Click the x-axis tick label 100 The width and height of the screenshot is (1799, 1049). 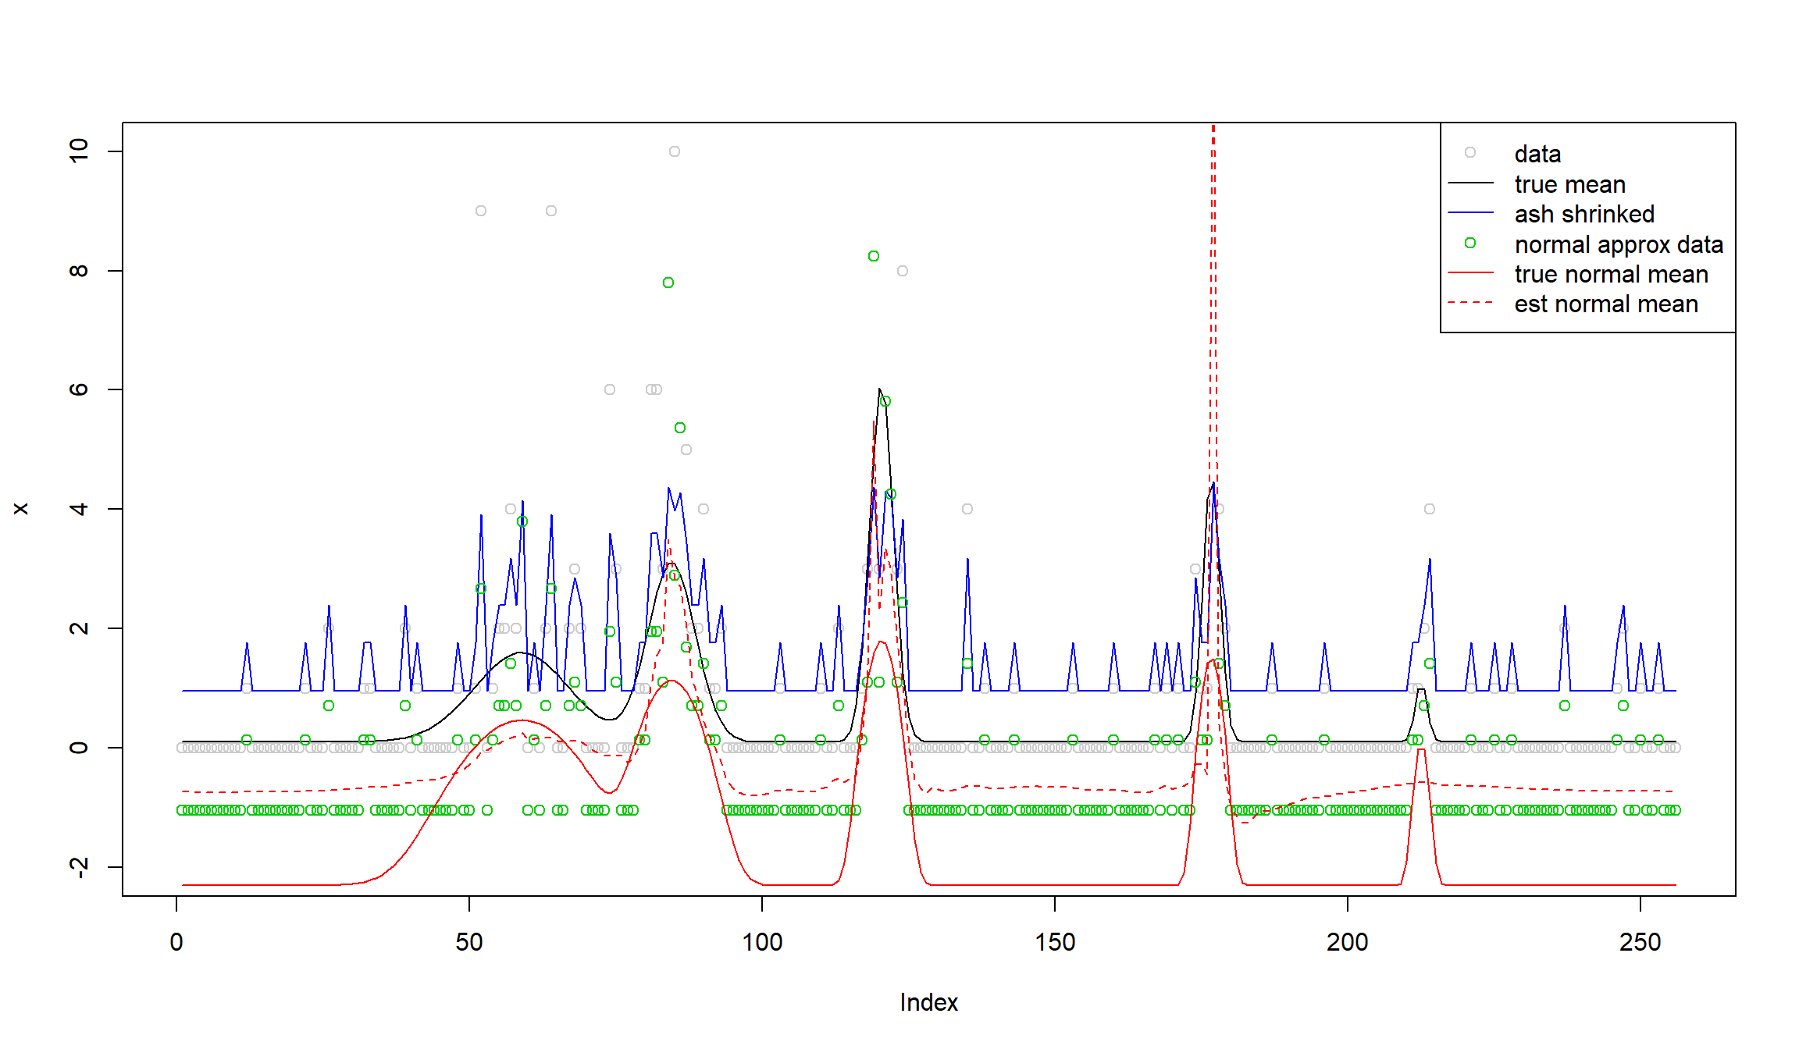click(761, 942)
